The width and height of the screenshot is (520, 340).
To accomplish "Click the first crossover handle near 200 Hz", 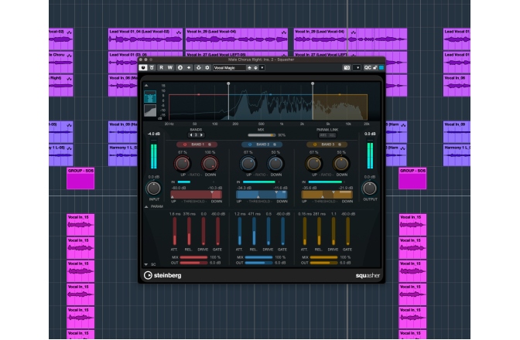I will tap(228, 83).
